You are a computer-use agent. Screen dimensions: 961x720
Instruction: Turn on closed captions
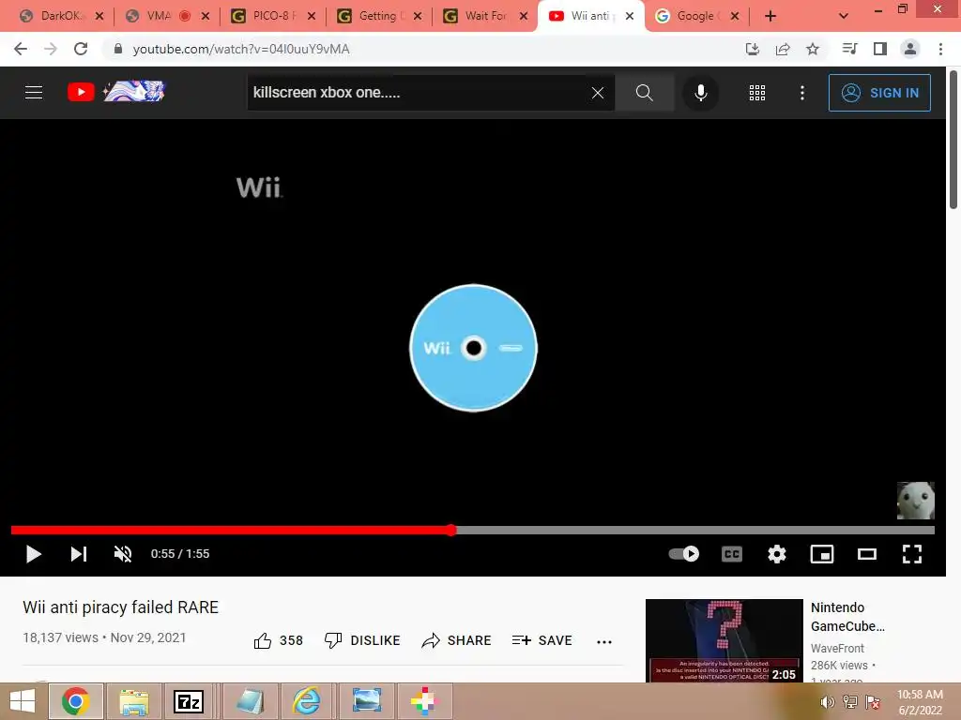(x=732, y=554)
